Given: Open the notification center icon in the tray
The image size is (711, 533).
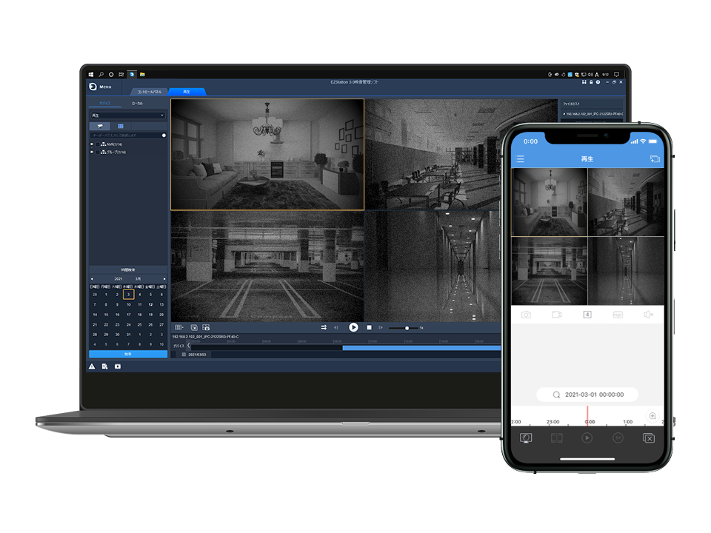Looking at the screenshot, I should point(616,74).
